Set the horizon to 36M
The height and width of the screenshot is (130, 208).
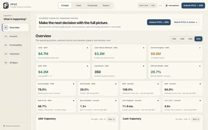click(x=190, y=39)
